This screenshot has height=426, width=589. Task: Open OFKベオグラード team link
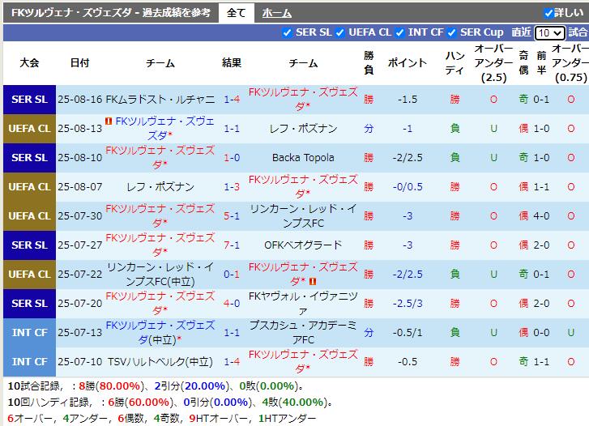pyautogui.click(x=303, y=245)
